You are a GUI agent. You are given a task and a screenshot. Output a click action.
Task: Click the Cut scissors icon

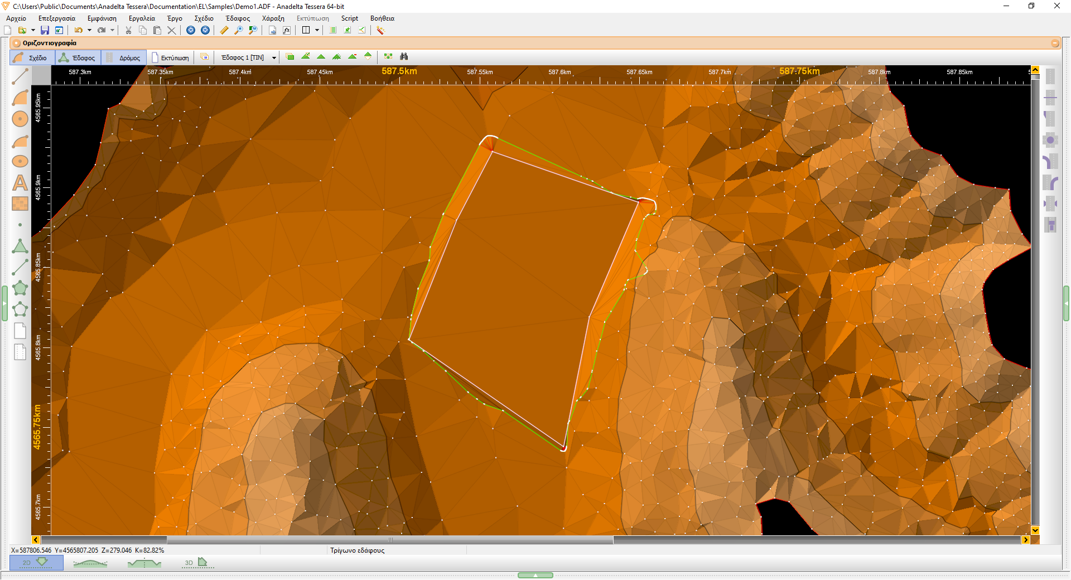coord(128,30)
